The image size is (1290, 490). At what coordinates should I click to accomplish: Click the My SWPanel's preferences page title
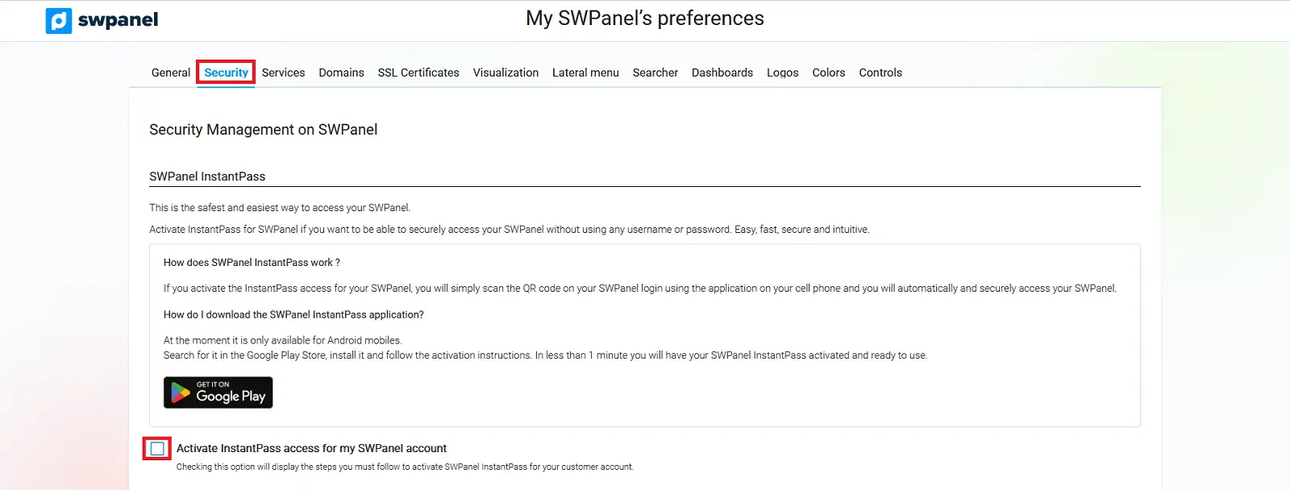click(x=645, y=19)
